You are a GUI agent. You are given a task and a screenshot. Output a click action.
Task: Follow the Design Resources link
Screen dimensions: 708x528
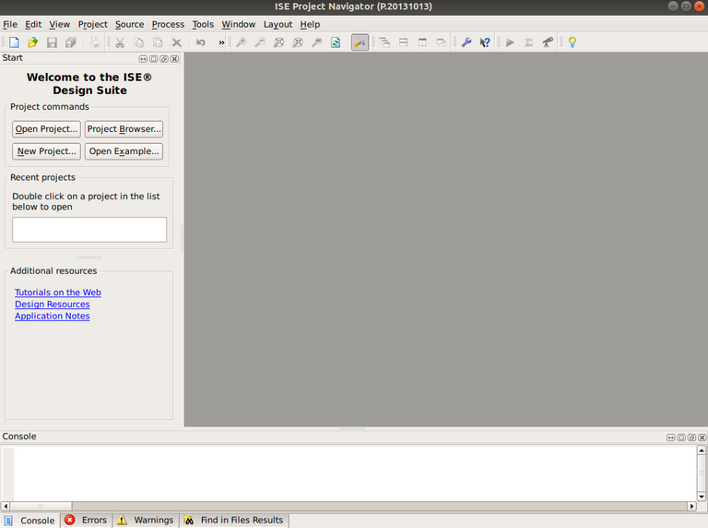click(53, 305)
